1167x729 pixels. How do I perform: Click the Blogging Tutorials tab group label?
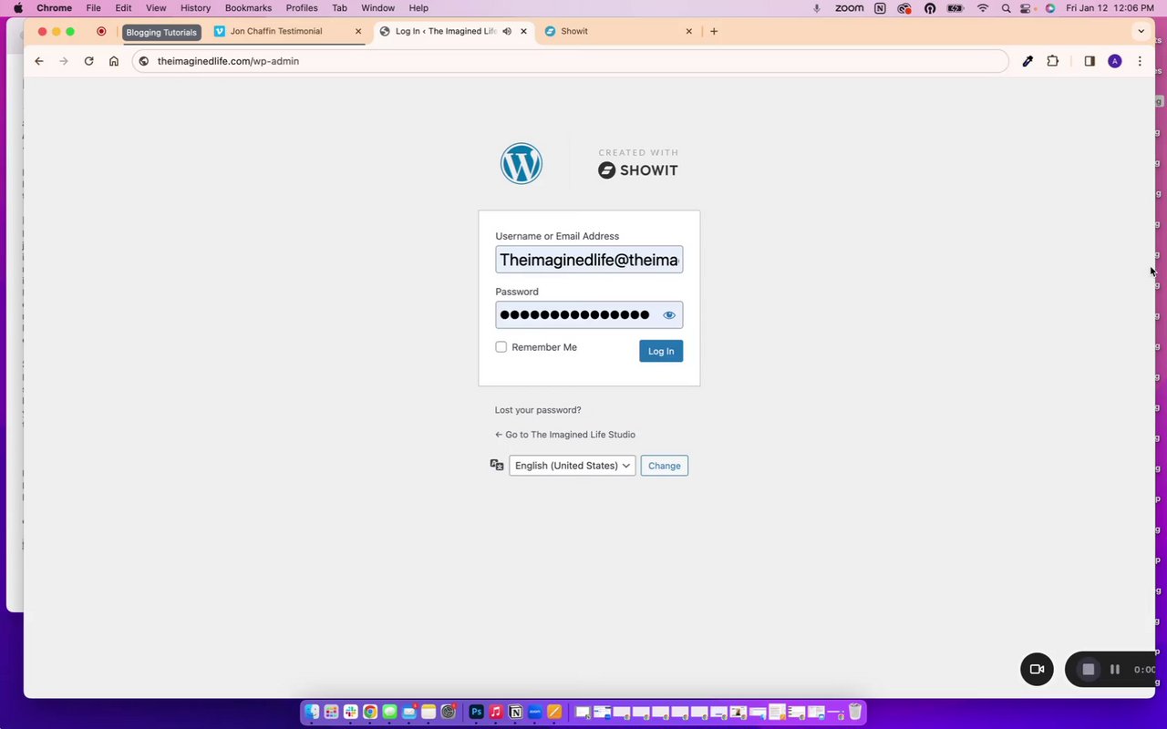pyautogui.click(x=161, y=32)
